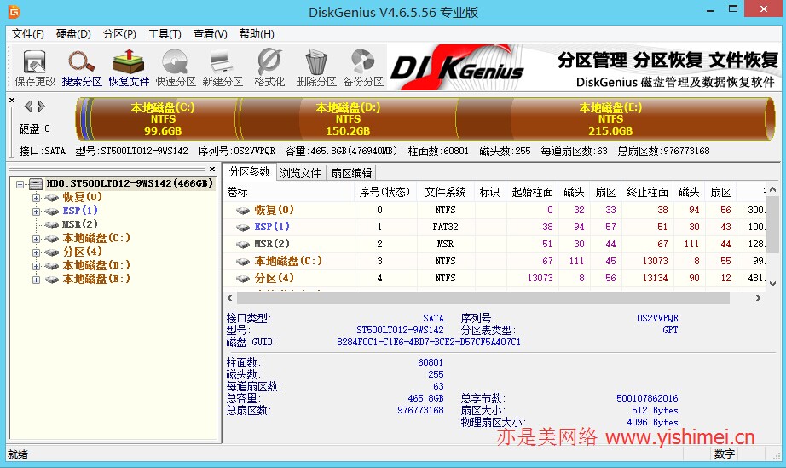Click the 序号(状态) column header
Screen dimensions: 786x468
(385, 192)
